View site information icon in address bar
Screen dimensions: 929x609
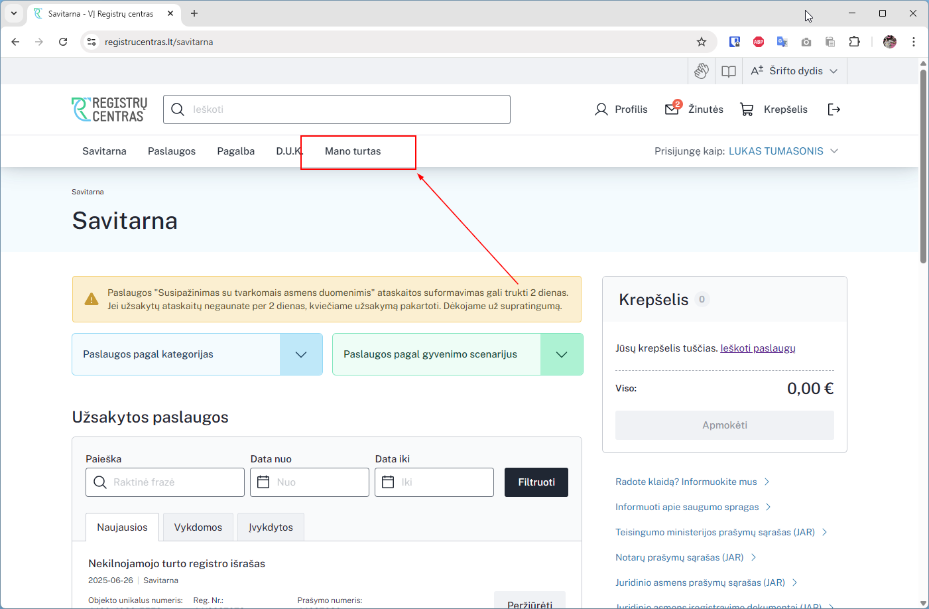pyautogui.click(x=92, y=42)
